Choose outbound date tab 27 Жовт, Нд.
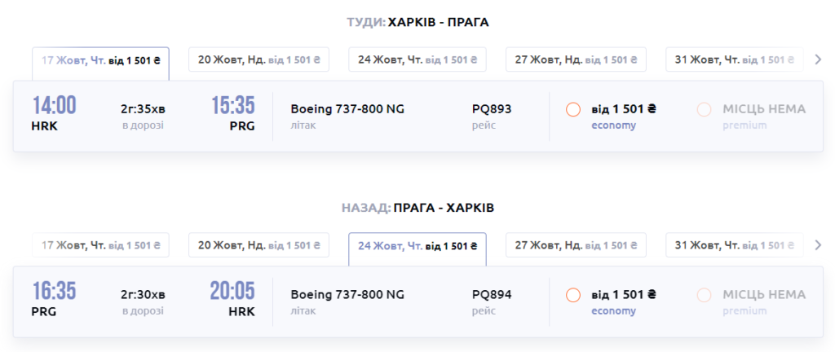This screenshot has width=835, height=352. click(576, 59)
